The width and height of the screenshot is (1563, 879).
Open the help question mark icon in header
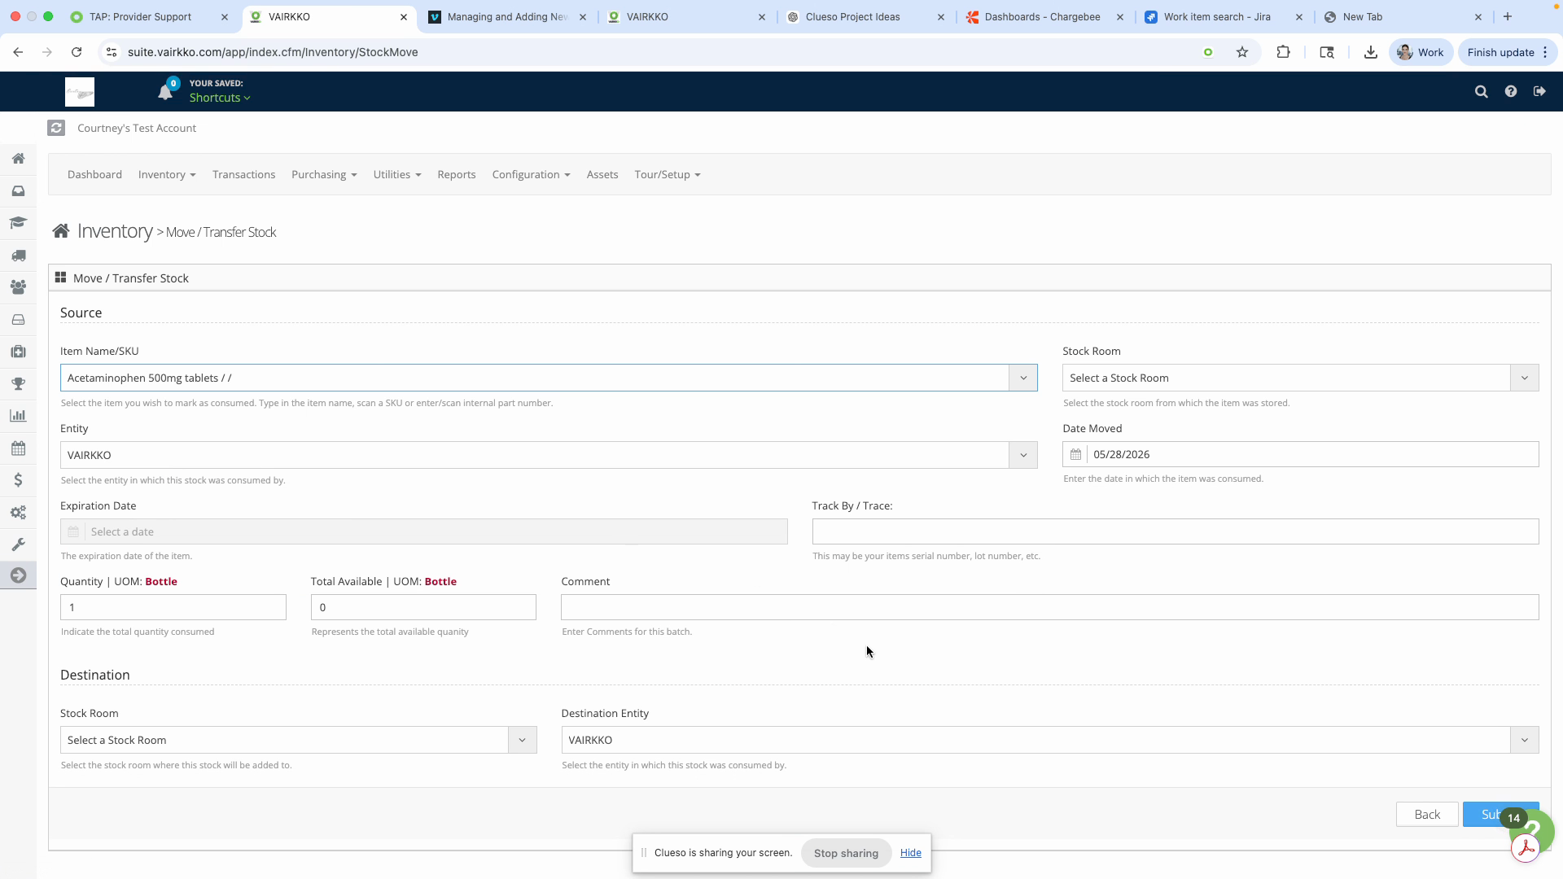click(x=1511, y=91)
